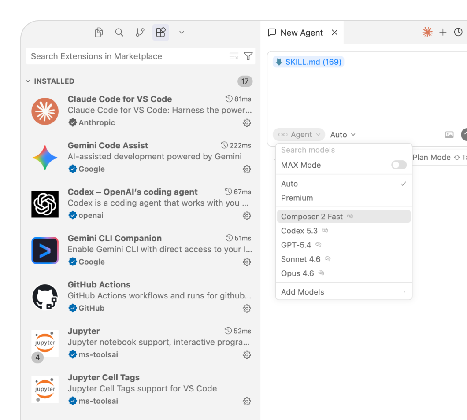Viewport: 467px width, 420px height.
Task: Click brain icon next to Composer 2 Fast
Action: tap(350, 216)
